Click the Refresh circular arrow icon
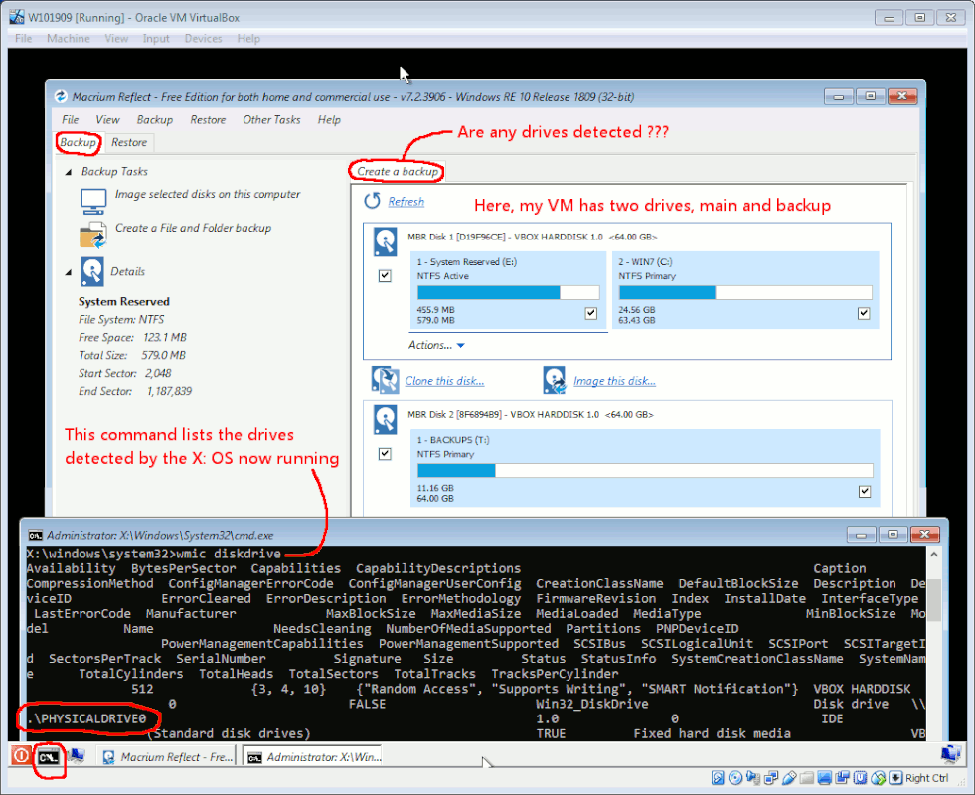The height and width of the screenshot is (795, 975). (372, 201)
